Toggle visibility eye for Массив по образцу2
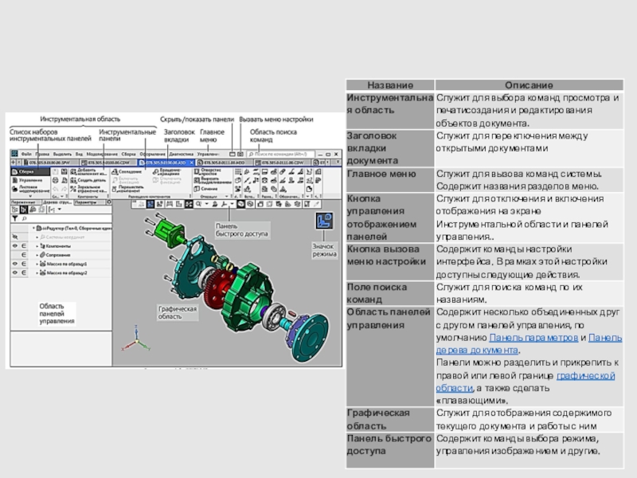The image size is (637, 478). pyautogui.click(x=15, y=272)
